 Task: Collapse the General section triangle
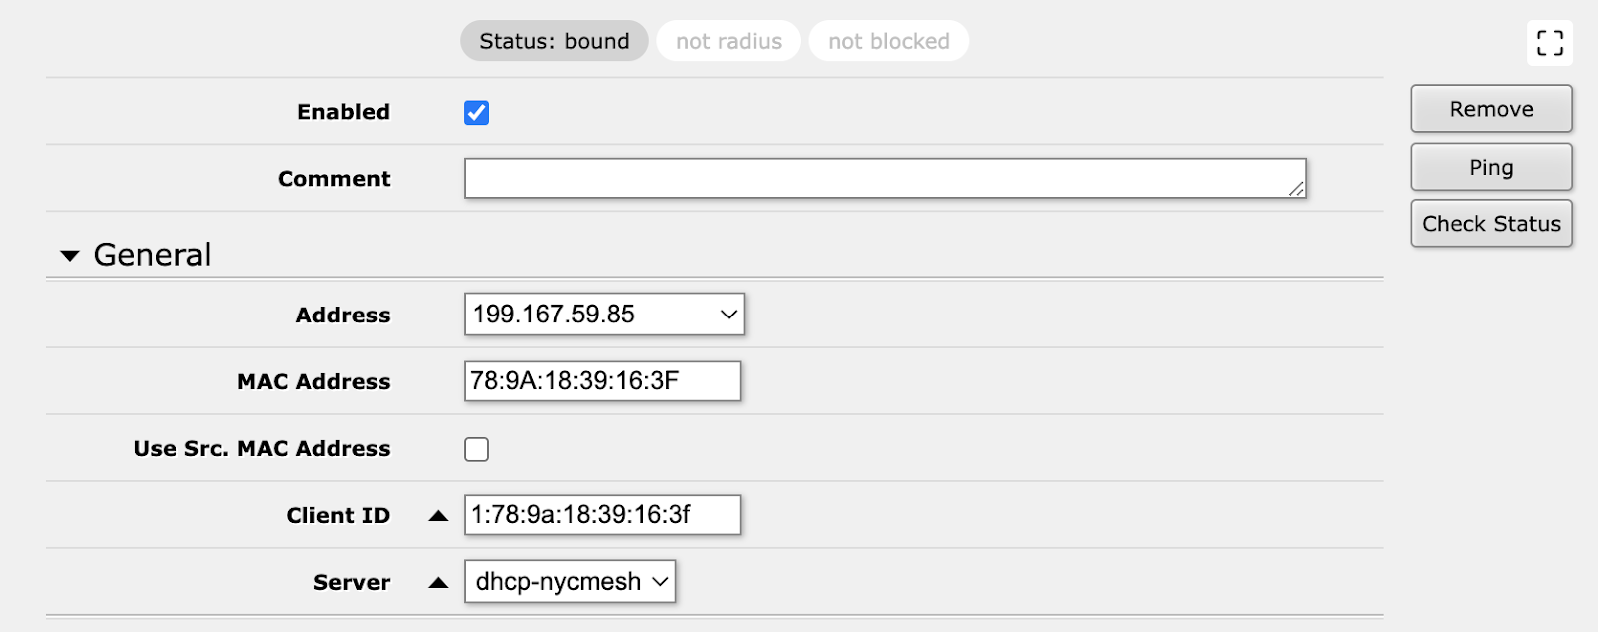pyautogui.click(x=70, y=256)
